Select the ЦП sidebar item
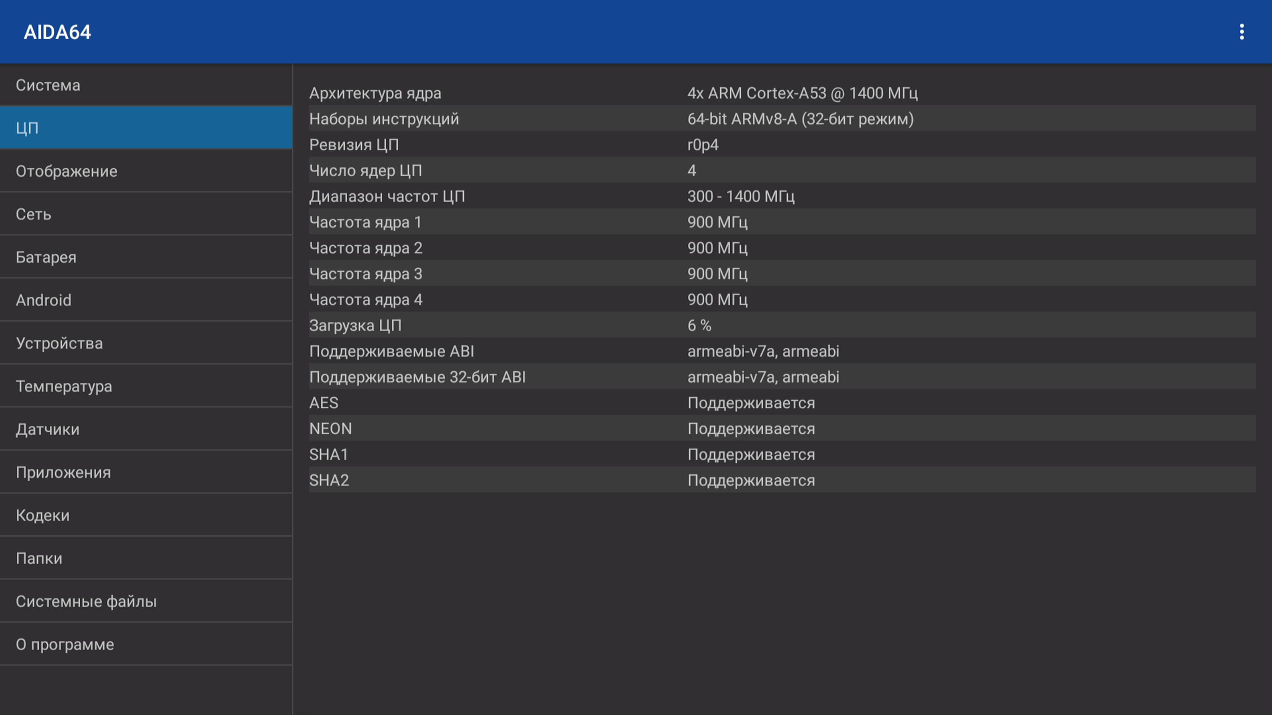Viewport: 1272px width, 715px height. click(x=146, y=128)
